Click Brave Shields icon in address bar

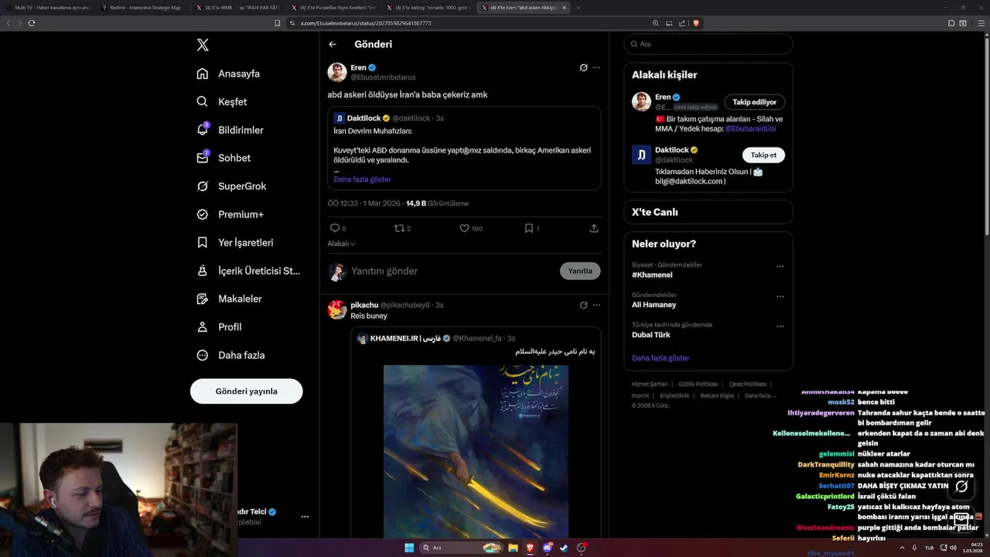tap(696, 23)
